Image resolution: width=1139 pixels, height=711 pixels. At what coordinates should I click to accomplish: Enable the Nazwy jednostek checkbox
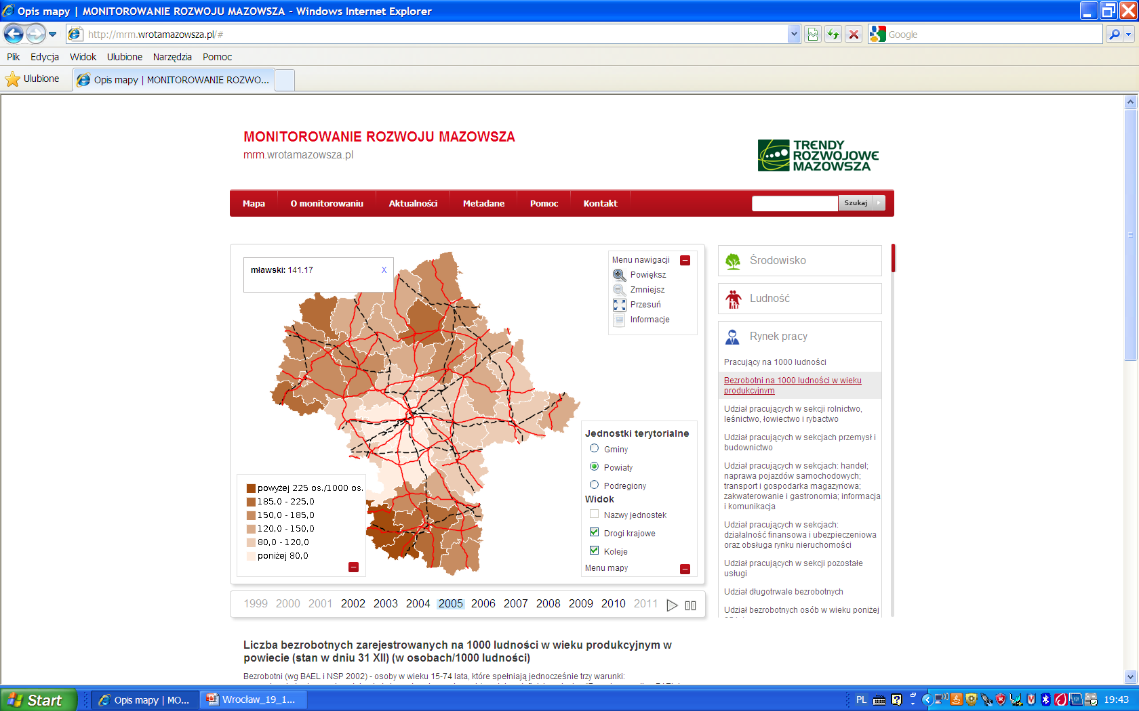[594, 514]
